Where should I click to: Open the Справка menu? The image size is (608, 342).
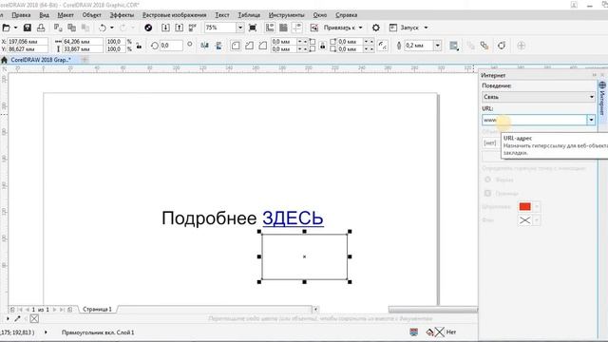(346, 15)
